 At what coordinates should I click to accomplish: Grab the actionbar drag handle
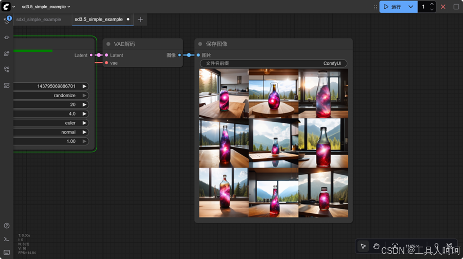tap(376, 7)
